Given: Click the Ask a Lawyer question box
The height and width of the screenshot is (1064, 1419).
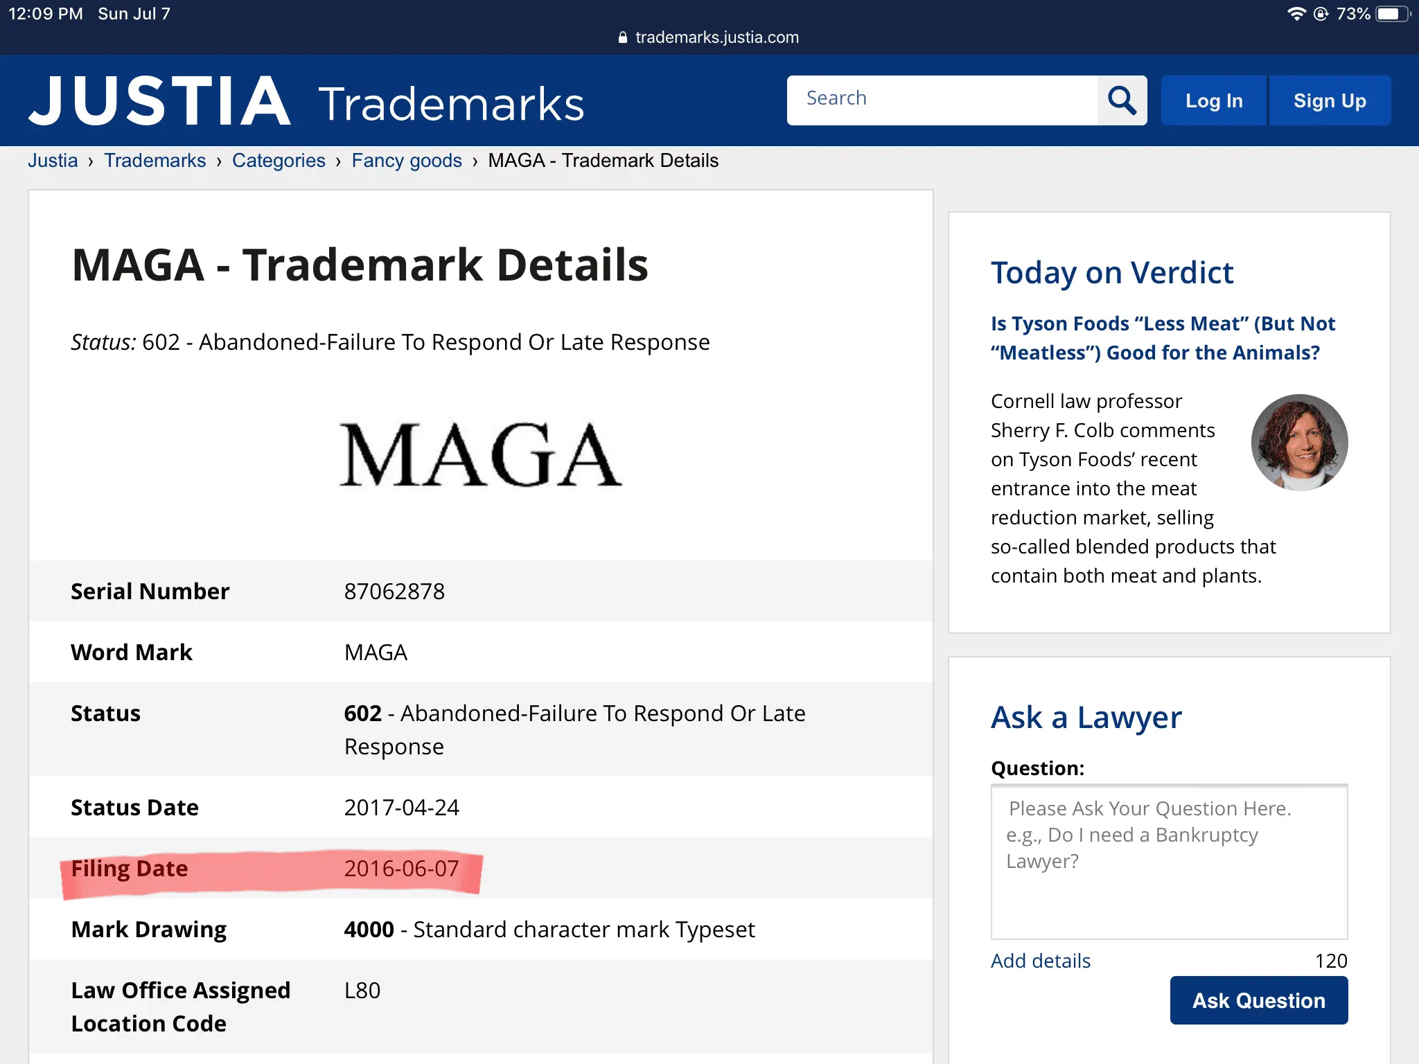Looking at the screenshot, I should point(1169,862).
